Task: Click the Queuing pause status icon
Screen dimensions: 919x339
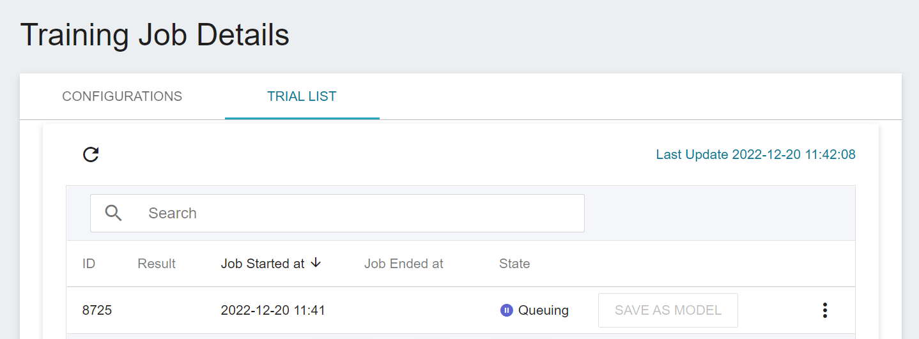Action: [x=506, y=310]
